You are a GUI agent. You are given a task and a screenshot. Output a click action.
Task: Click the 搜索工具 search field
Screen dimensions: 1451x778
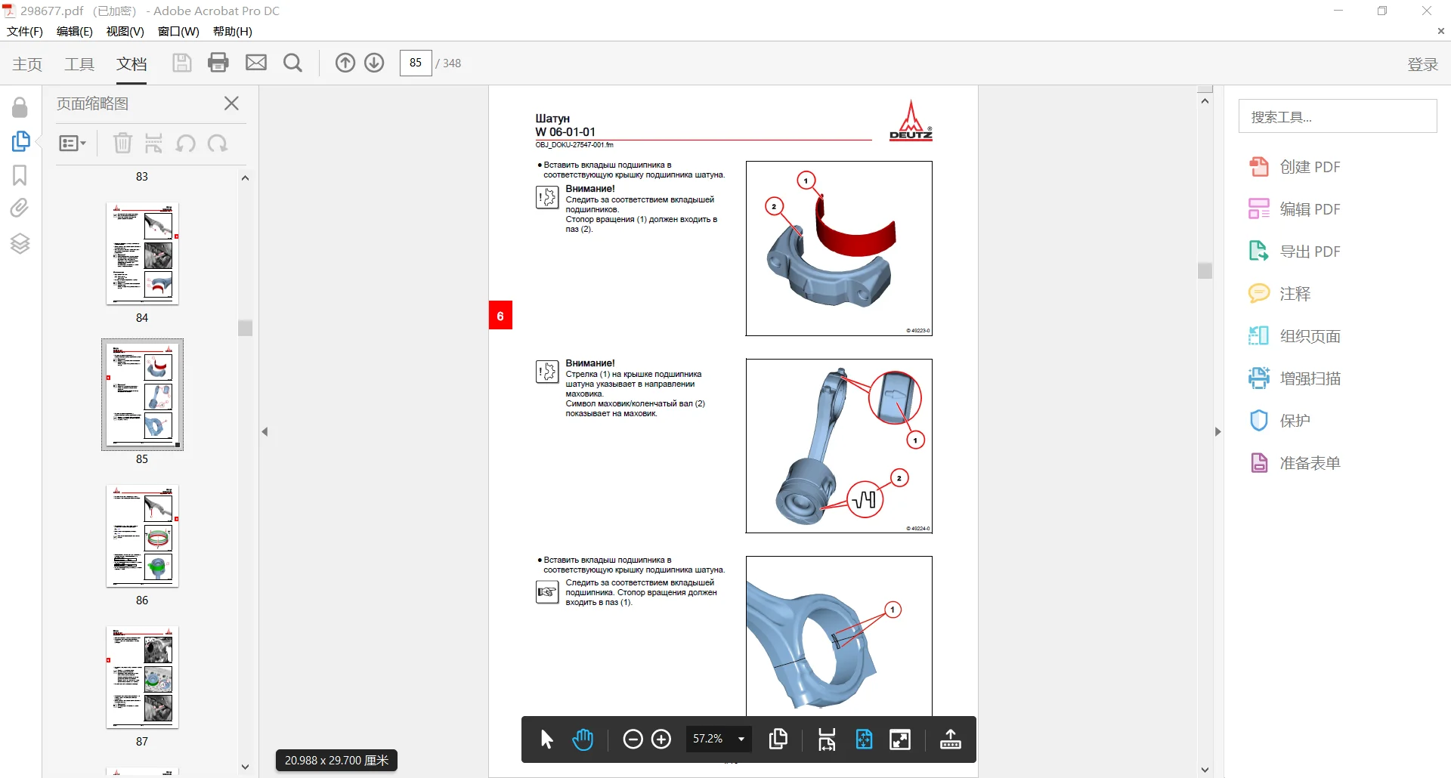(x=1338, y=116)
